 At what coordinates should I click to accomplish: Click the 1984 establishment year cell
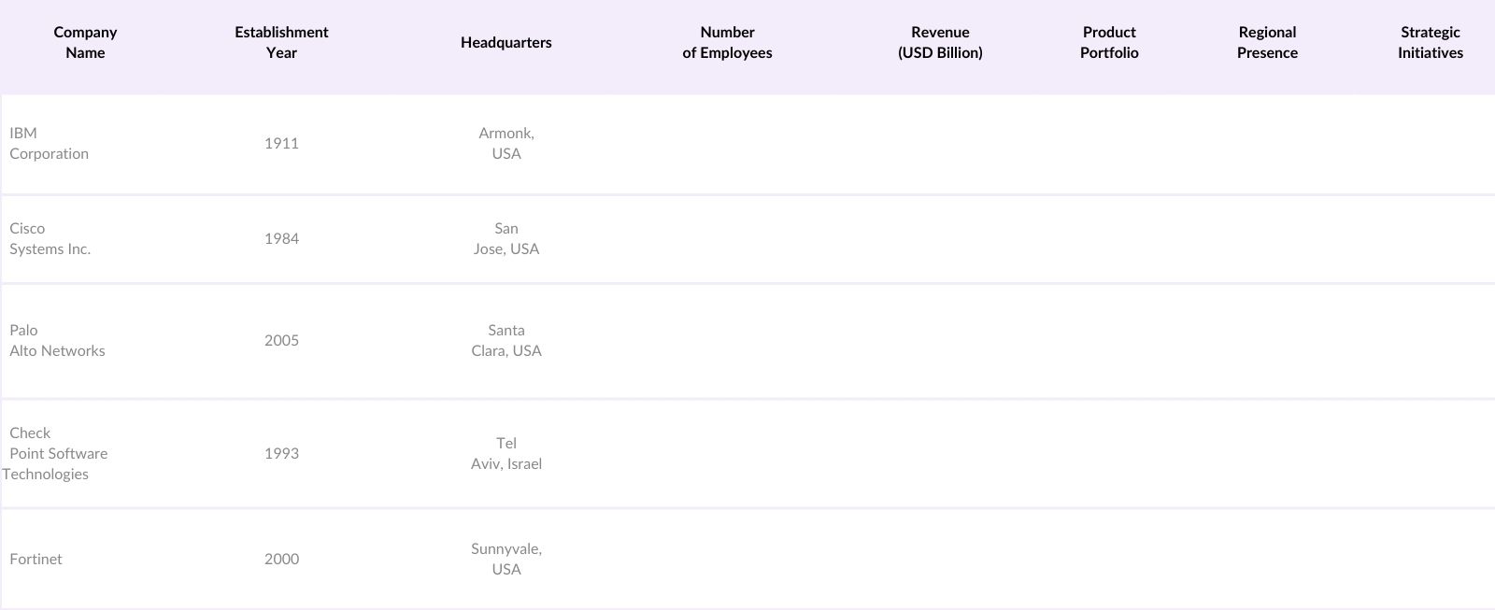click(281, 238)
